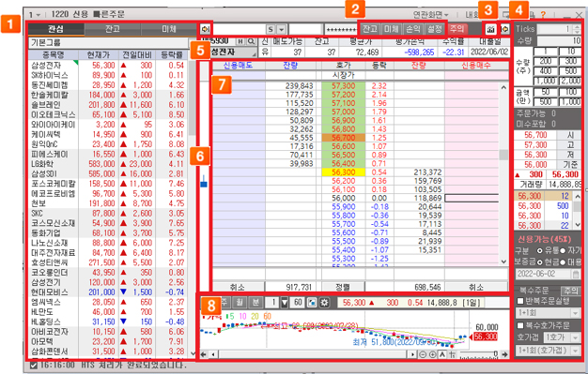Click the arrow icon next to the chart button
The height and width of the screenshot is (374, 588).
coord(504,29)
